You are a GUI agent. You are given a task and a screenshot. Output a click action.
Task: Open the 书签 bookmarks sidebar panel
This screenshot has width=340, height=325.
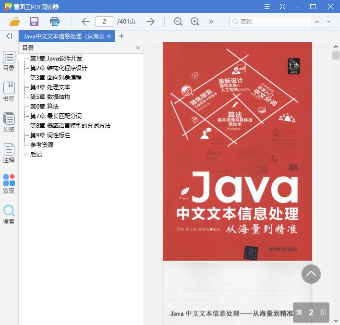point(9,92)
